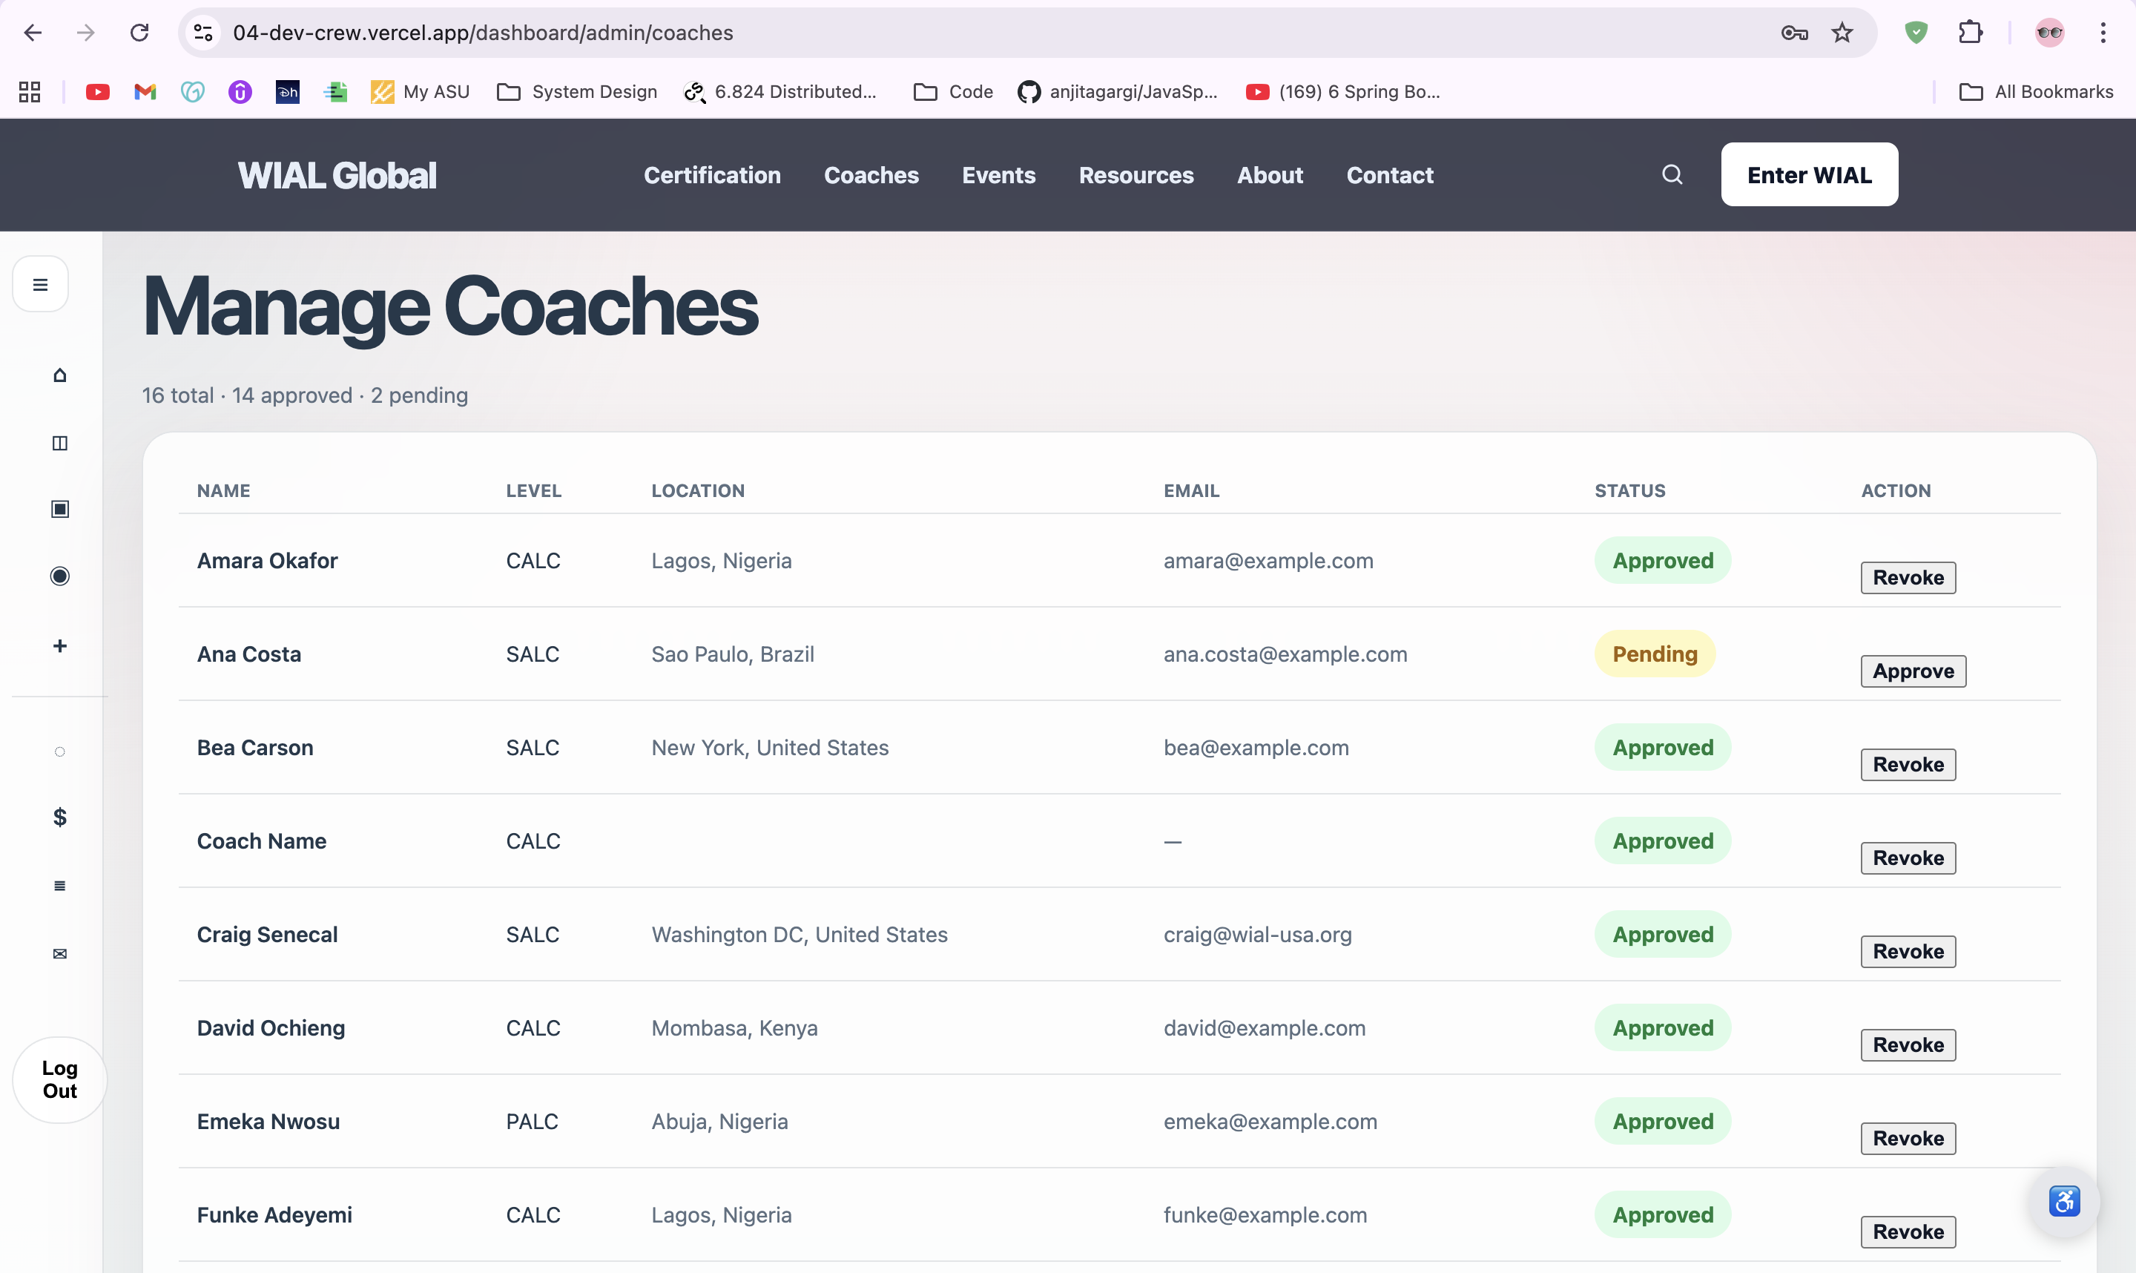
Task: Bookmark this page with star icon
Action: click(x=1842, y=33)
